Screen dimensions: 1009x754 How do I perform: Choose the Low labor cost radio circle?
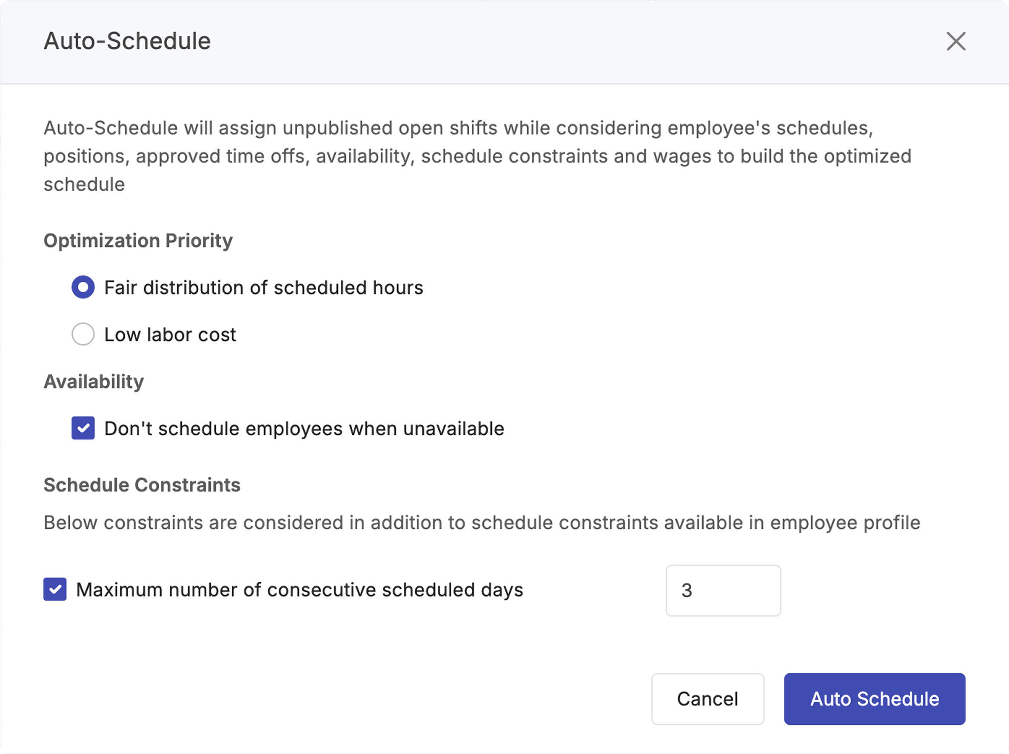(83, 334)
